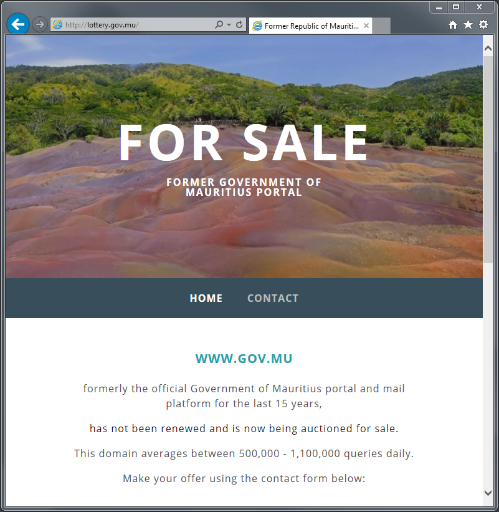Click the HOME navigation link
The width and height of the screenshot is (499, 512).
tap(206, 298)
